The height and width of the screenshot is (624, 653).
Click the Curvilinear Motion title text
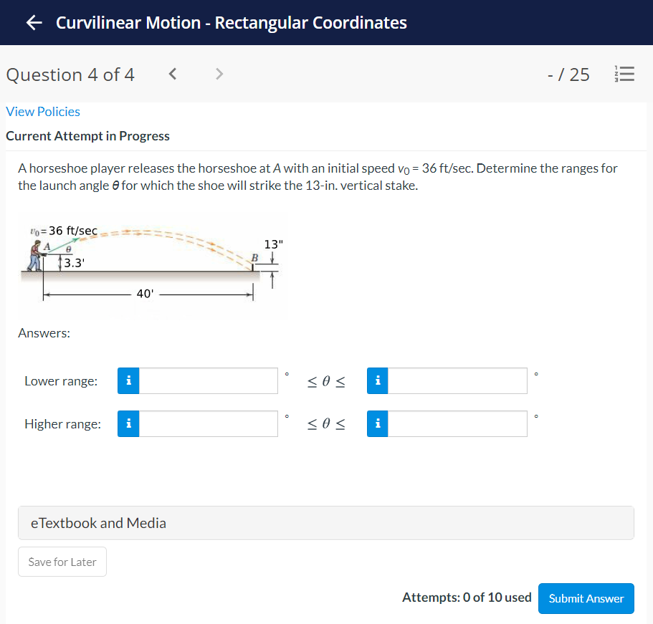click(232, 22)
